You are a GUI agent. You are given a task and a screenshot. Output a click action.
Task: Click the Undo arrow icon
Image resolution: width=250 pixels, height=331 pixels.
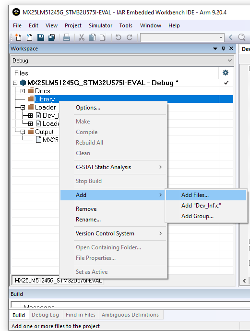(x=118, y=37)
